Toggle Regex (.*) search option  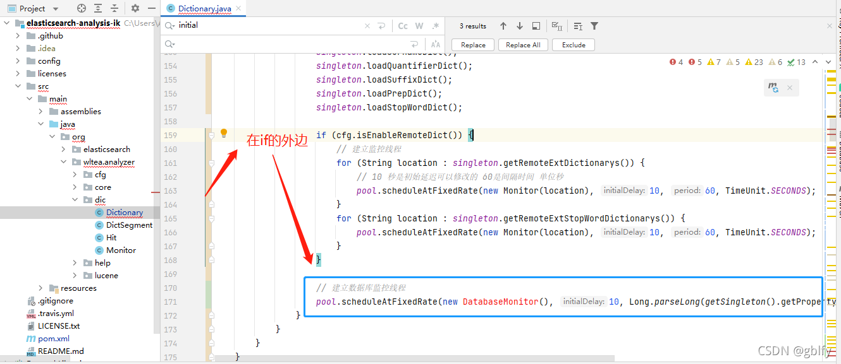tap(435, 26)
